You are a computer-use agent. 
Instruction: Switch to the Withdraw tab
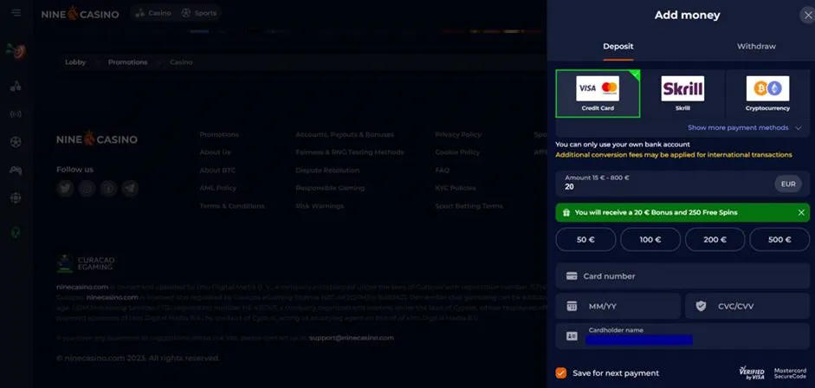coord(756,46)
